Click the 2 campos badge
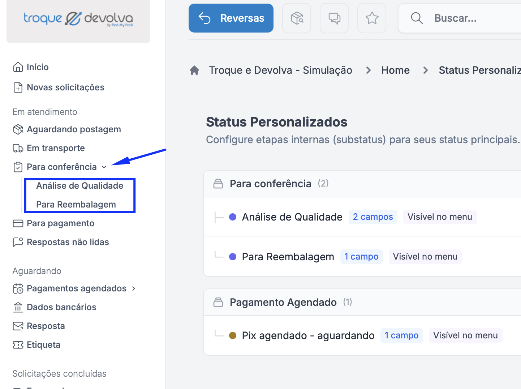 click(373, 217)
